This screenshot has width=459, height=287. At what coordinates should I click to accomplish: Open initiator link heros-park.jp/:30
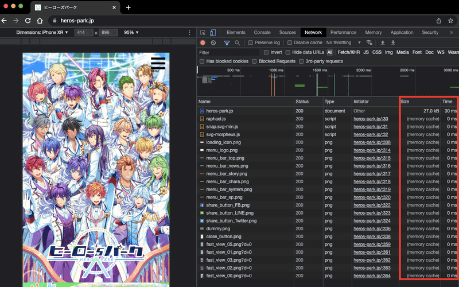pos(371,119)
